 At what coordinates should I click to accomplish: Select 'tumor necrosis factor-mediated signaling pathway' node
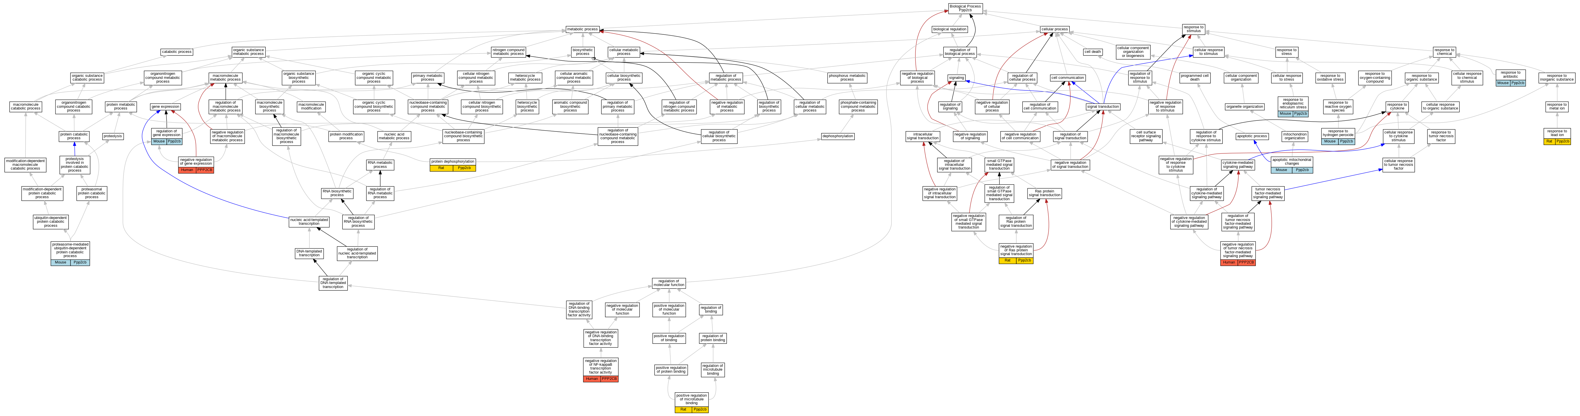pos(1268,193)
